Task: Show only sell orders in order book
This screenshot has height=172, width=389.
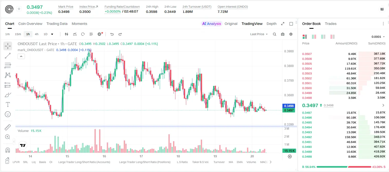Action: [333, 37]
